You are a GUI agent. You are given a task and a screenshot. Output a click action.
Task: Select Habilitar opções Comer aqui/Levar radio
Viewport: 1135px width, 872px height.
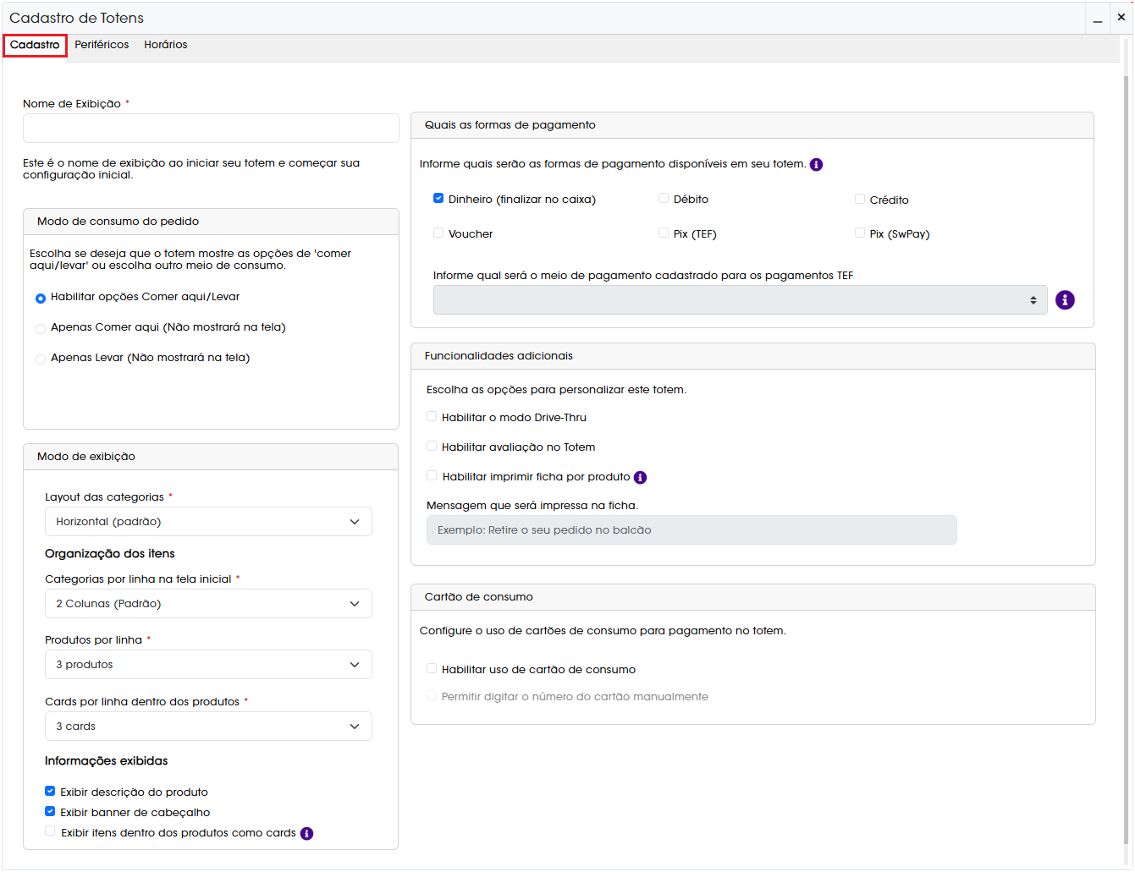[41, 299]
